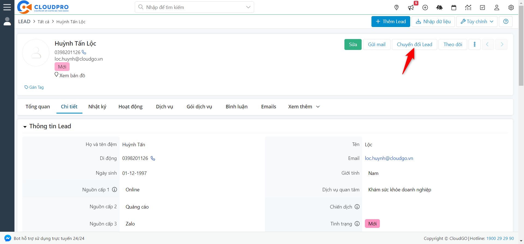Viewport: 524px width, 244px height.
Task: Open the three-dot more actions menu
Action: pyautogui.click(x=475, y=44)
